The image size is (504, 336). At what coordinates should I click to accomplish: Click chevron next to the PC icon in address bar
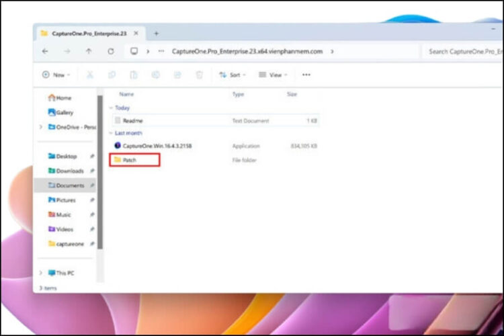coord(148,52)
